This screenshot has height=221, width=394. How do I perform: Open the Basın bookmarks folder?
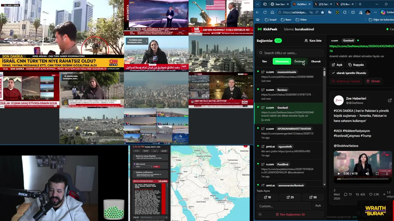(x=286, y=20)
